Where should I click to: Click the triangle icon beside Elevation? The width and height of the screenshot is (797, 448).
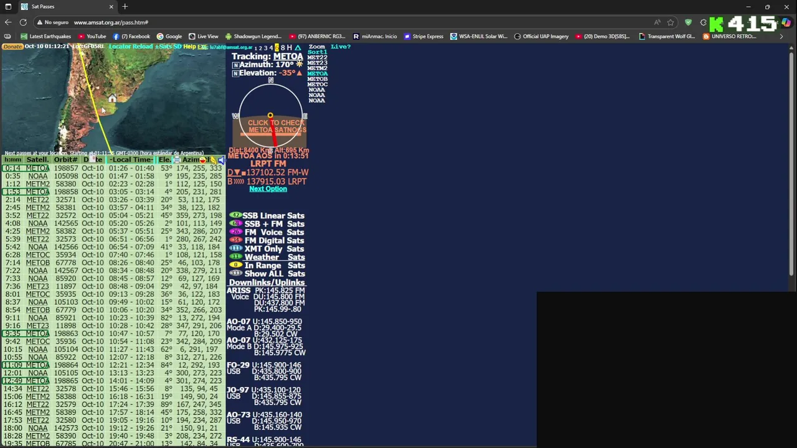(x=299, y=73)
